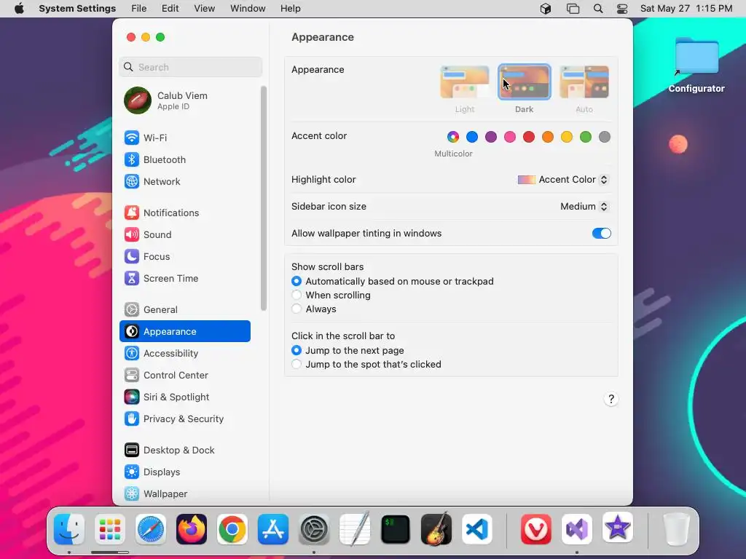The width and height of the screenshot is (746, 559).
Task: Open App Store from the Dock
Action: (273, 529)
